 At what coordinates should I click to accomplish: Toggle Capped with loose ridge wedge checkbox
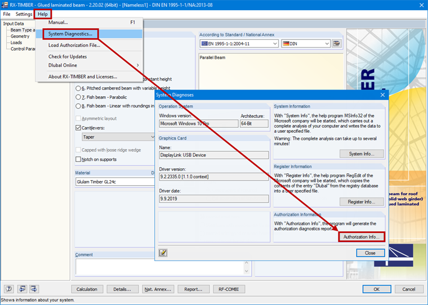[x=78, y=150]
